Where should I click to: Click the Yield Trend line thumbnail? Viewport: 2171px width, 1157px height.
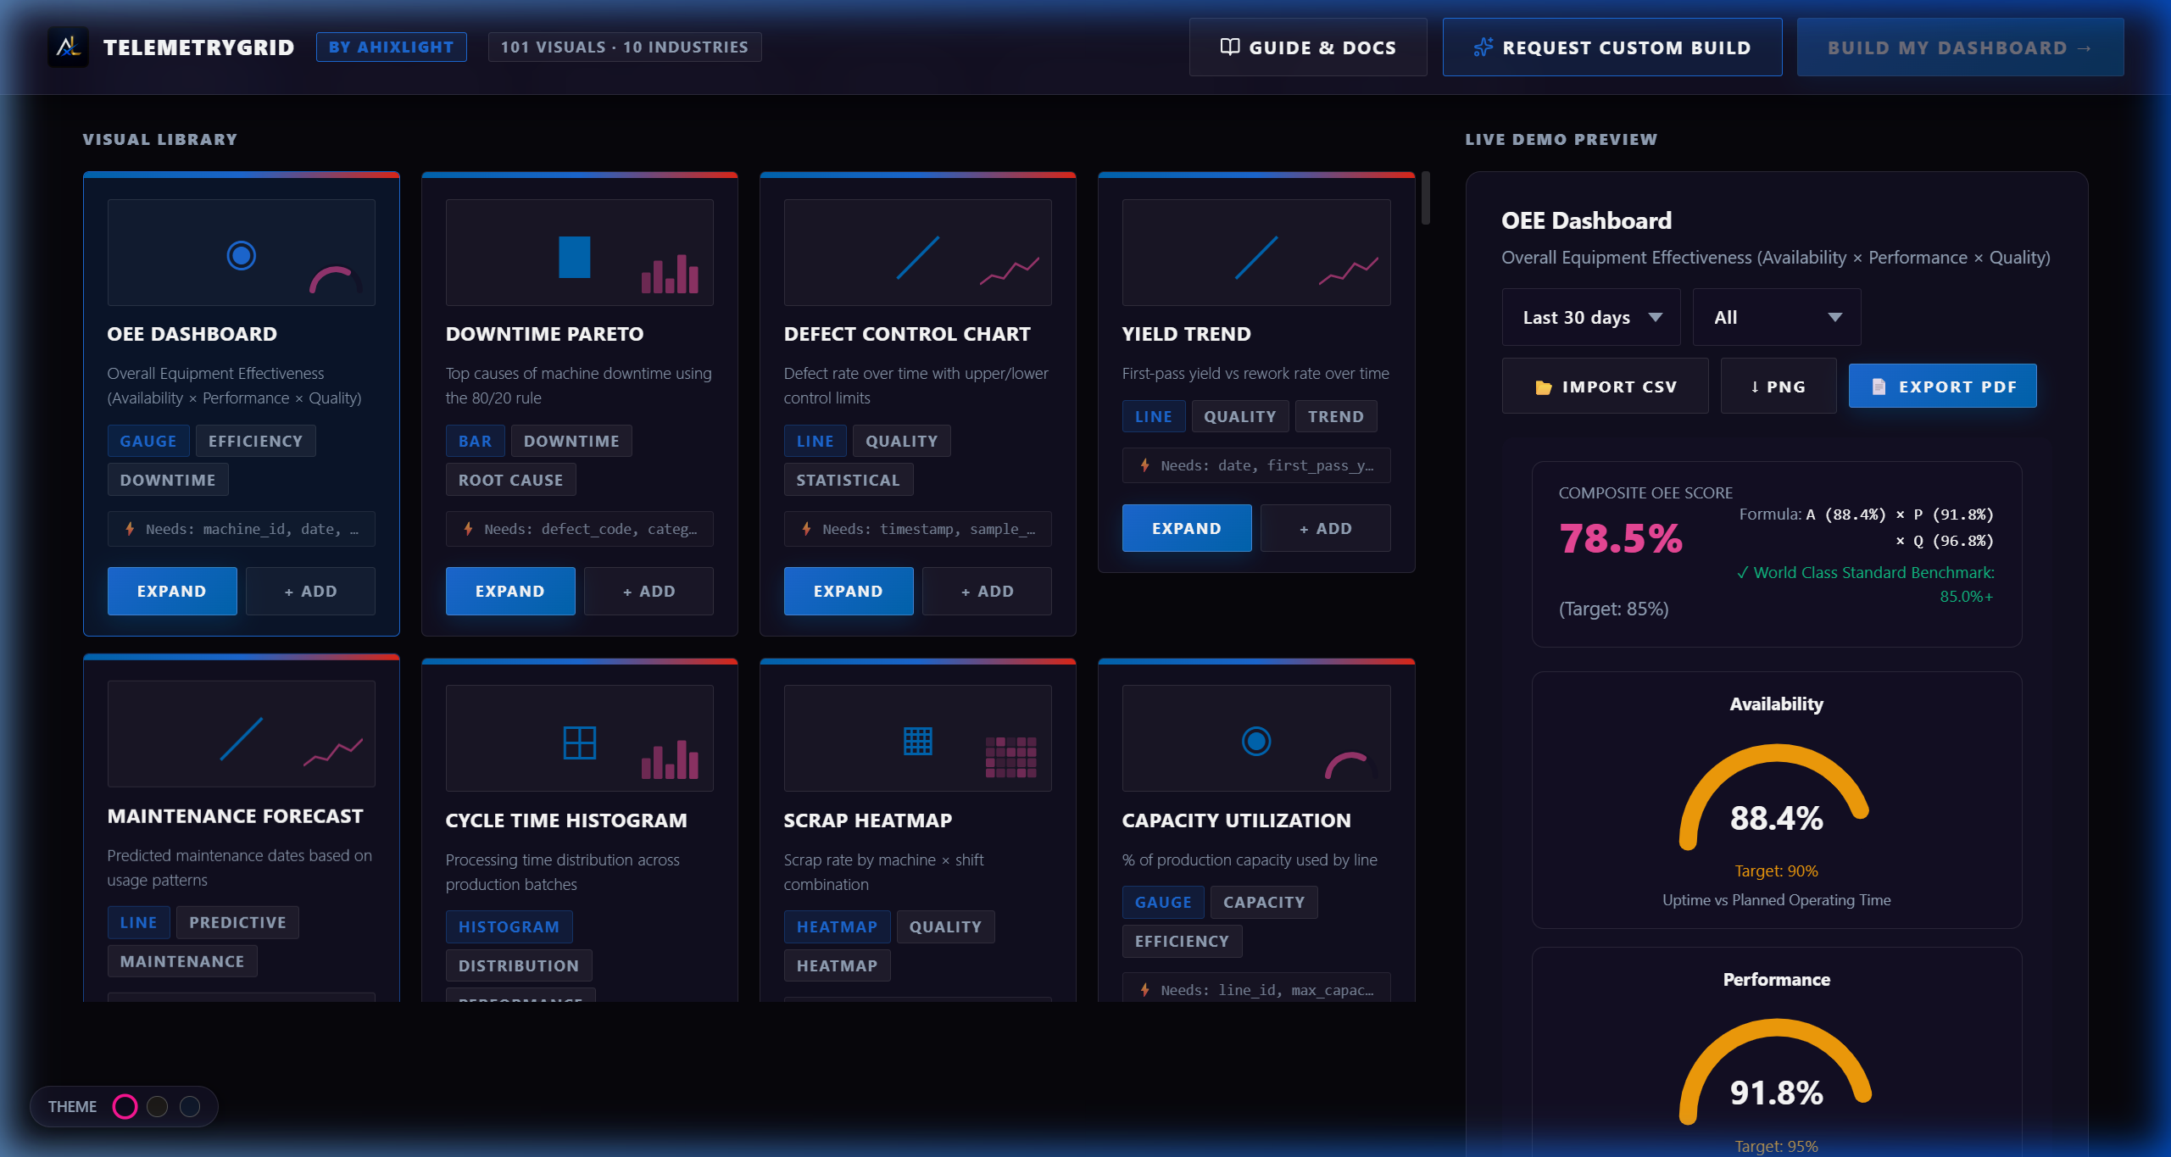click(1255, 253)
